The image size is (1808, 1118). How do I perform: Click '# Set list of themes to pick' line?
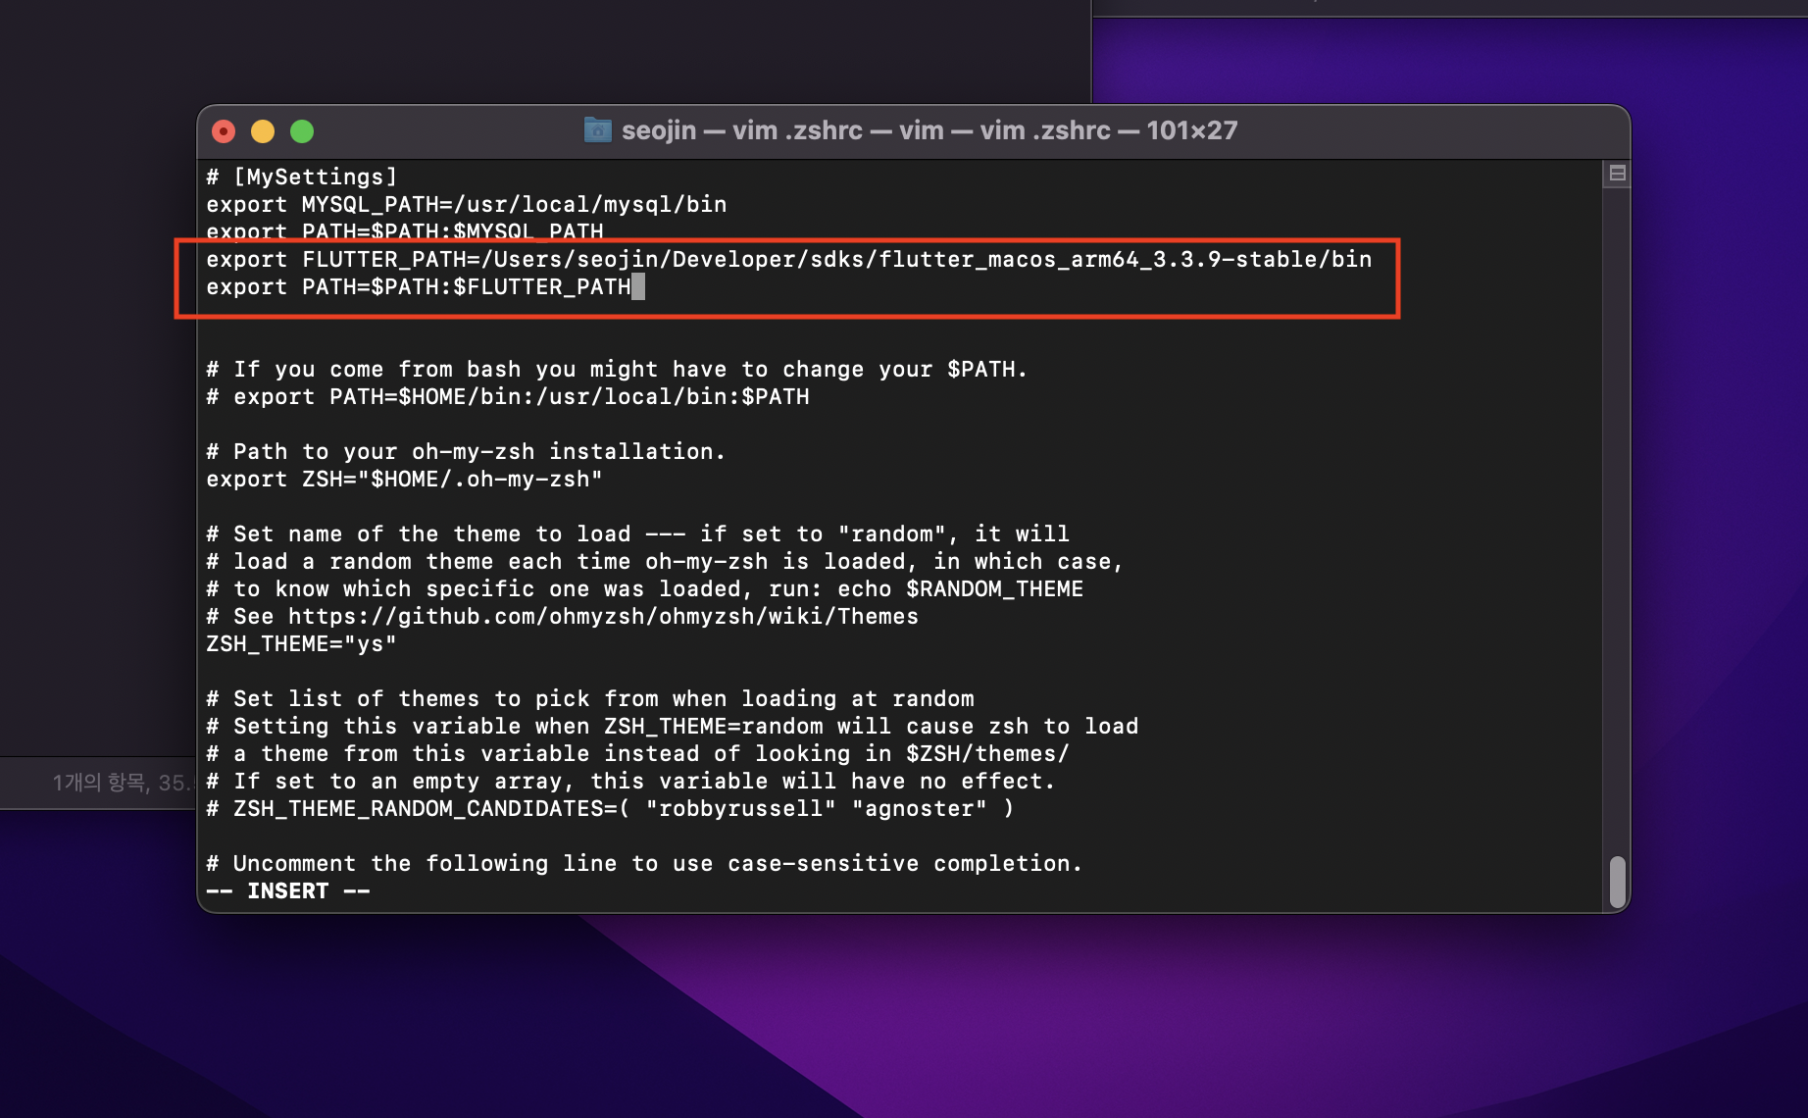590,699
